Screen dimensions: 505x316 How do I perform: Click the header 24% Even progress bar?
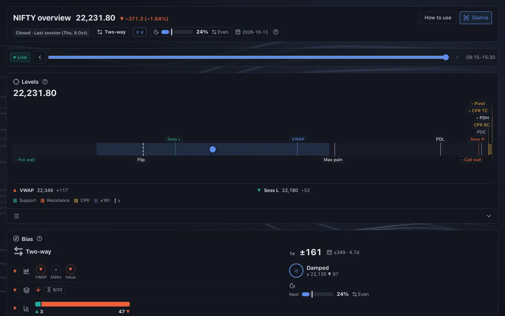coord(177,32)
